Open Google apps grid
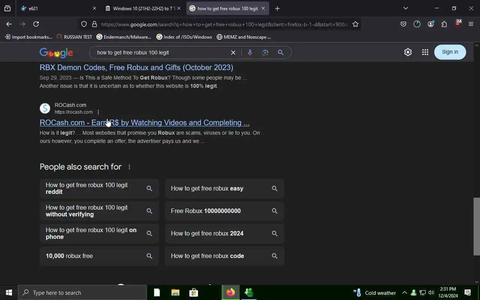 (425, 52)
